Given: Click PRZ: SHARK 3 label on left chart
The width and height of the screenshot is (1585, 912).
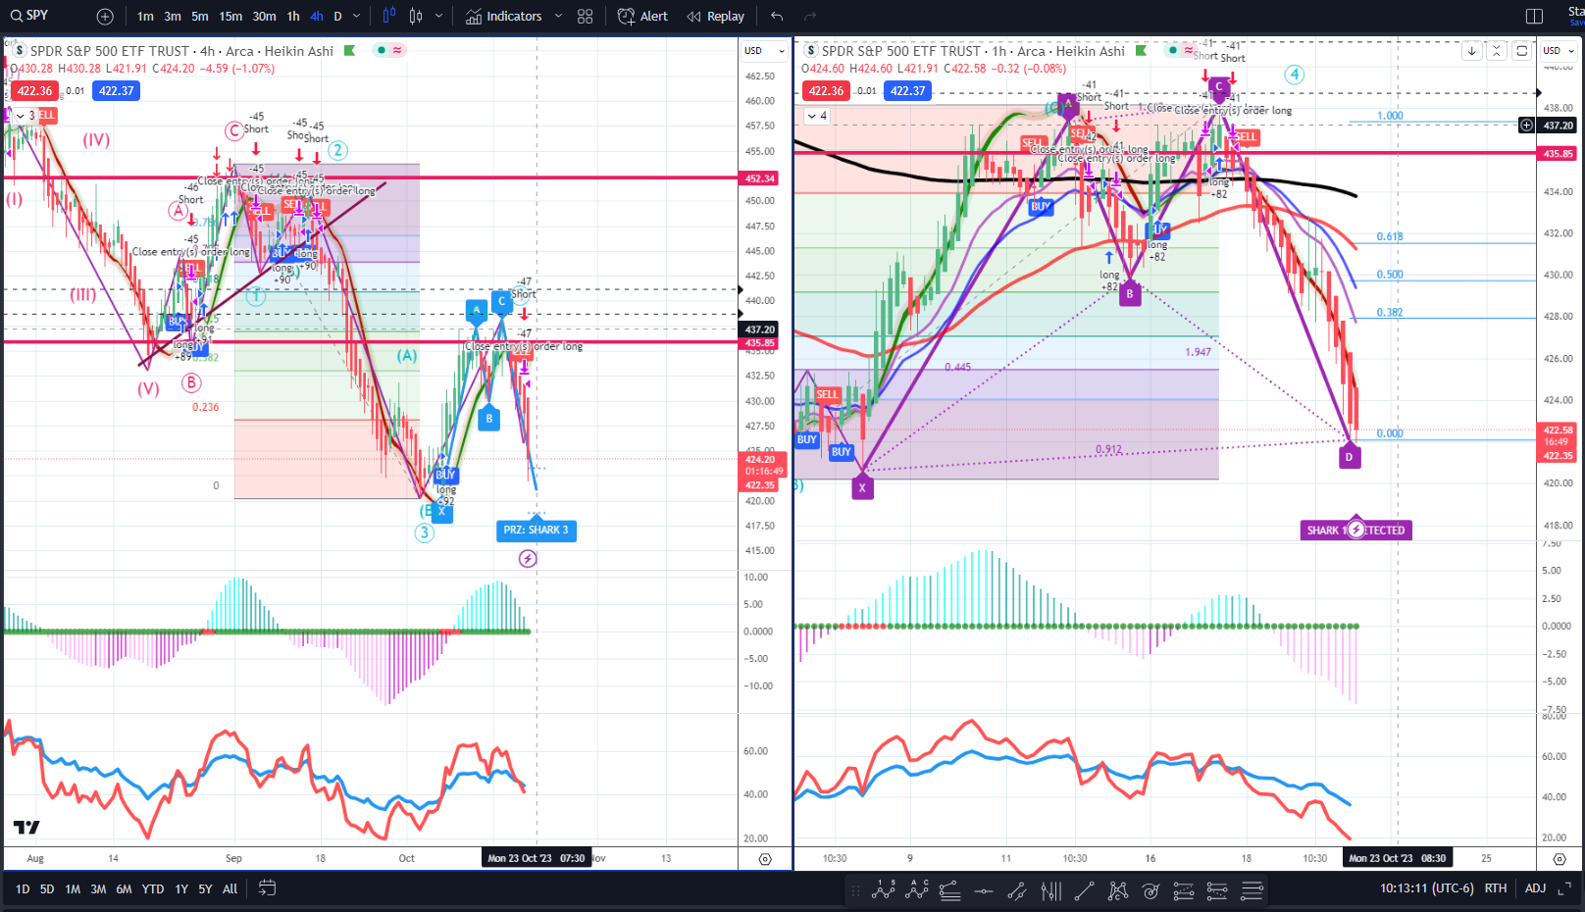Looking at the screenshot, I should pos(536,531).
